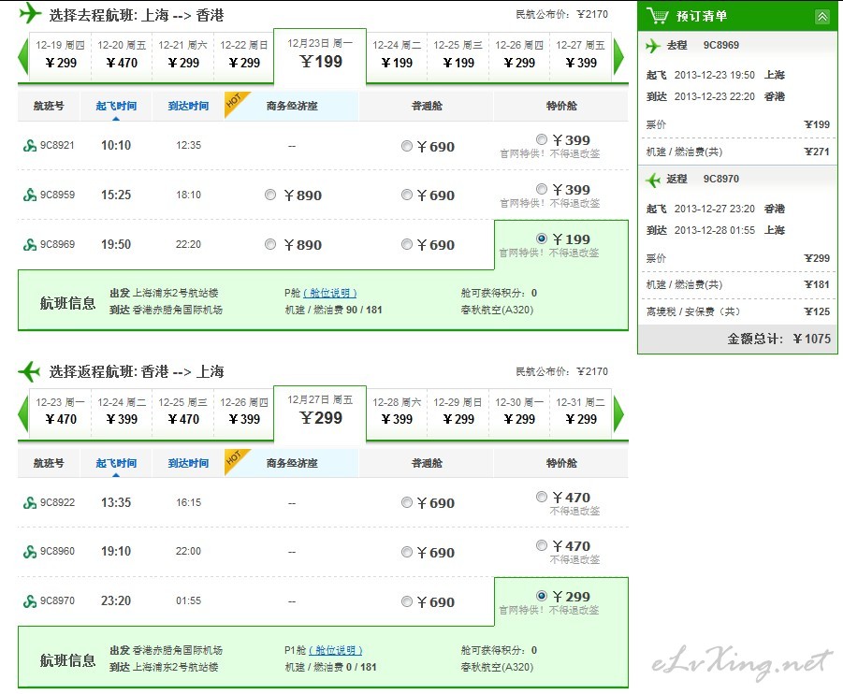Sort return flights by 起飞时间
843x694 pixels.
[116, 463]
